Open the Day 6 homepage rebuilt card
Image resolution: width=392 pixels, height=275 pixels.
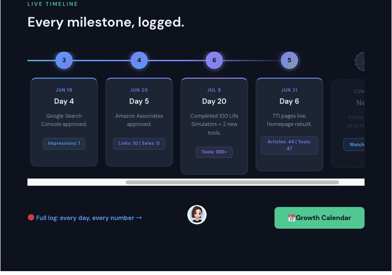click(x=289, y=124)
